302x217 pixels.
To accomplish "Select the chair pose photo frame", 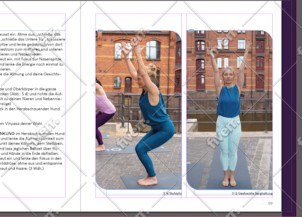I will click(x=139, y=110).
